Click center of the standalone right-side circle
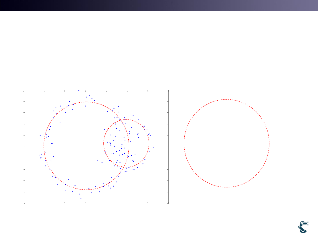This screenshot has width=318, height=239. point(226,143)
